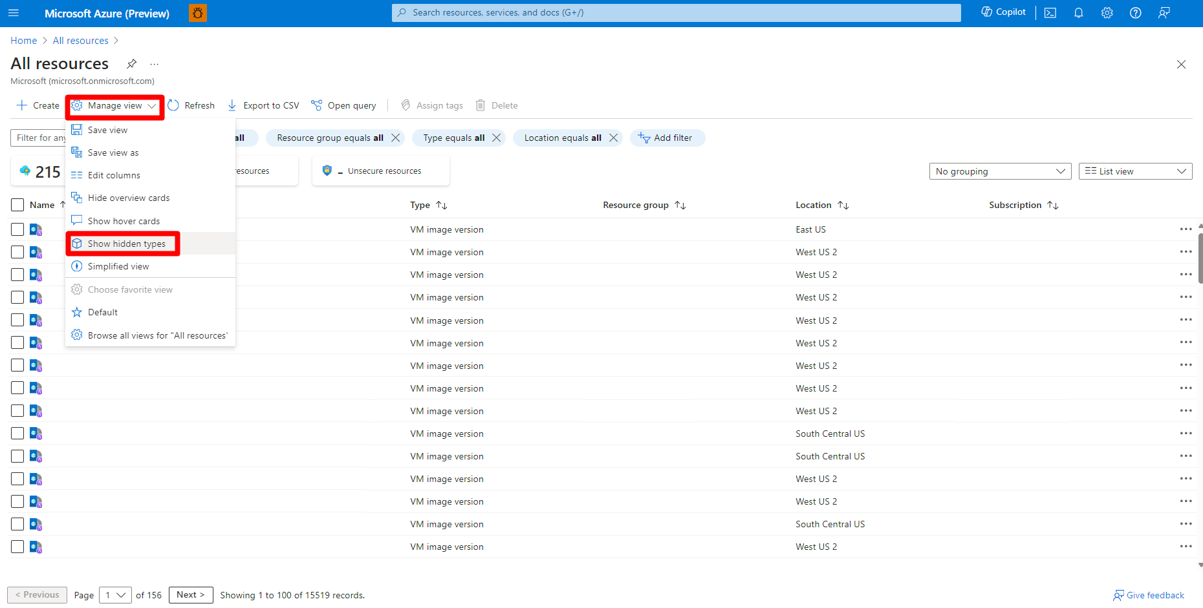This screenshot has width=1203, height=608.
Task: Sort by Type column arrows
Action: (442, 205)
